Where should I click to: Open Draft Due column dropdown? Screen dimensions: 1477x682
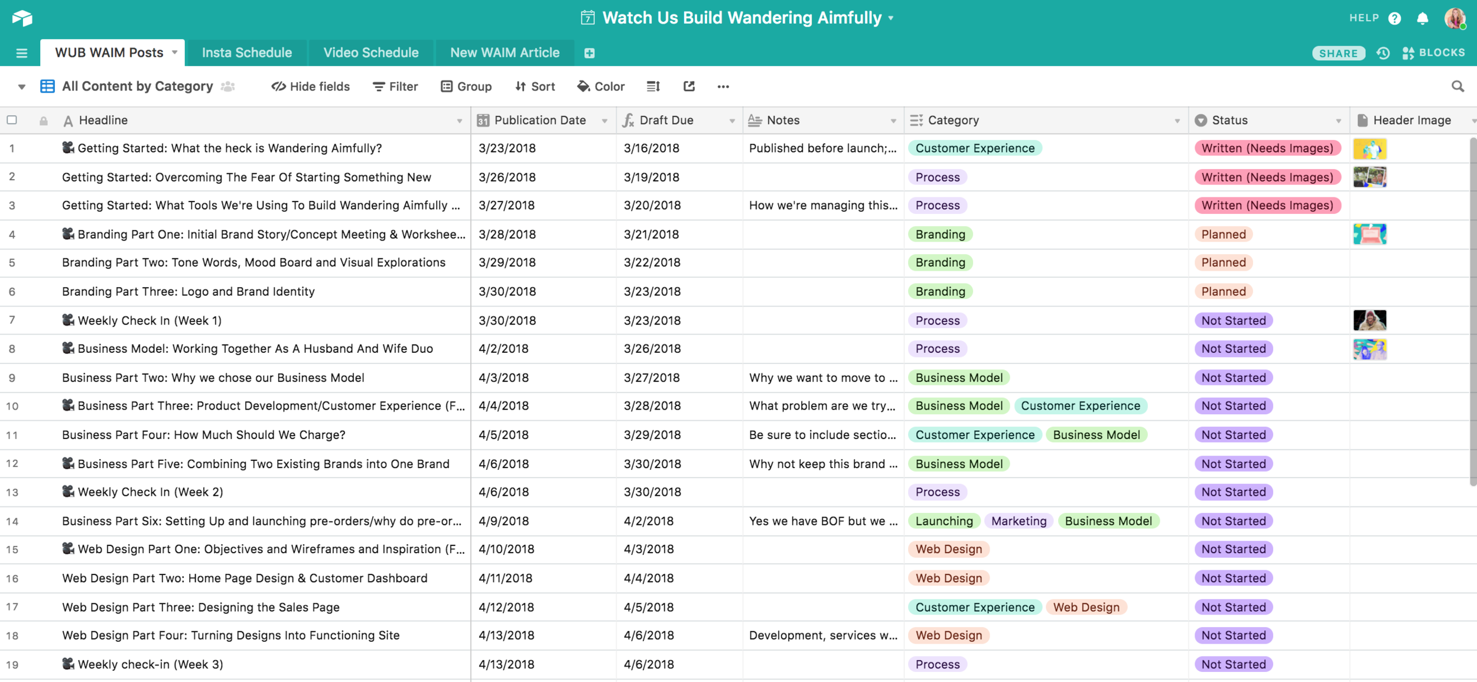tap(732, 121)
